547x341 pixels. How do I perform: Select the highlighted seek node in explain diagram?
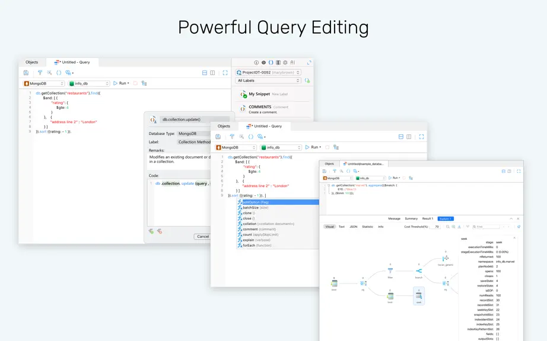coord(419,296)
